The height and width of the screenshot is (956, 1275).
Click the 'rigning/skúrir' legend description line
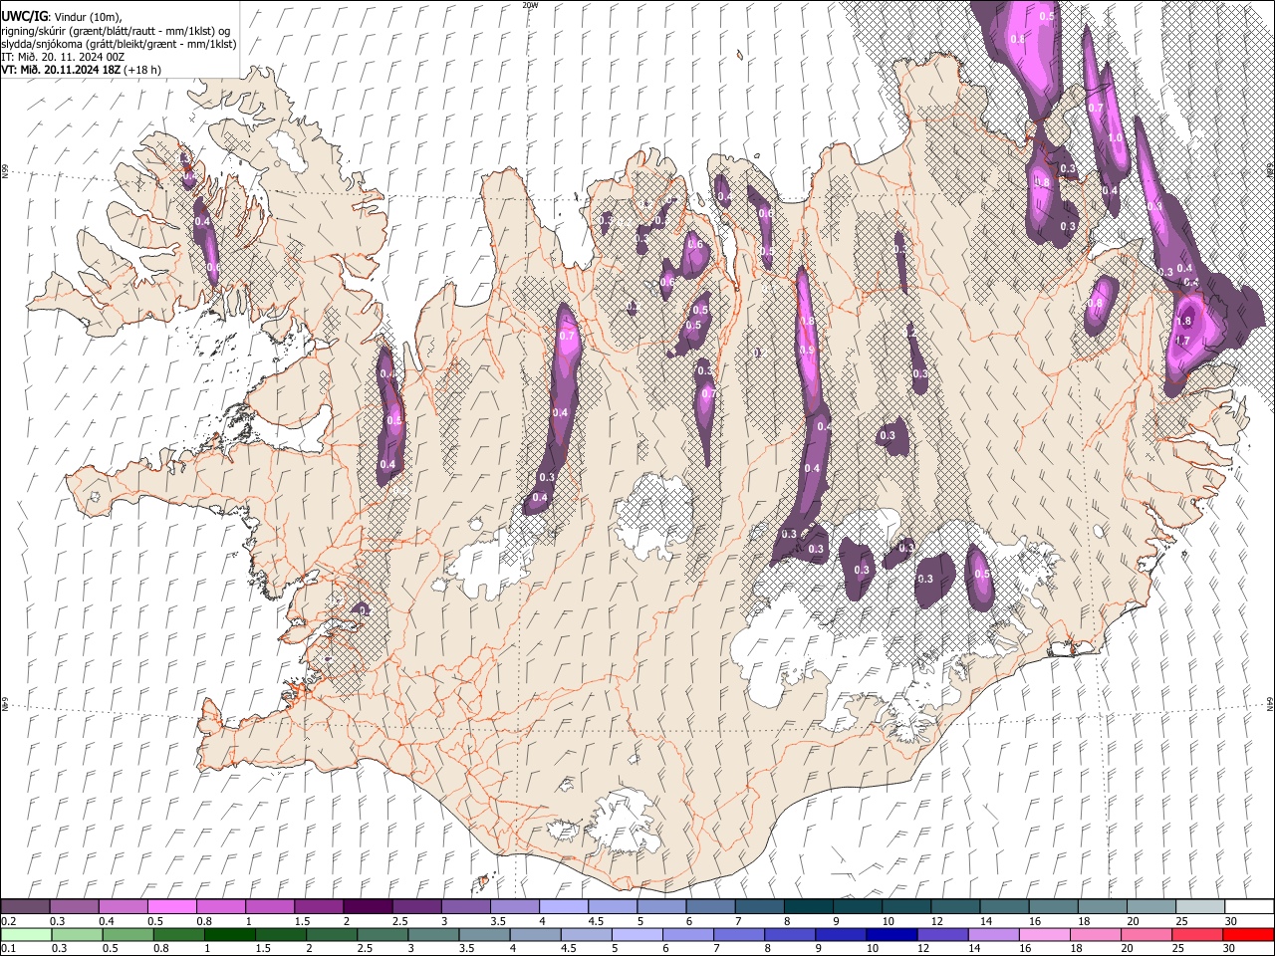116,31
